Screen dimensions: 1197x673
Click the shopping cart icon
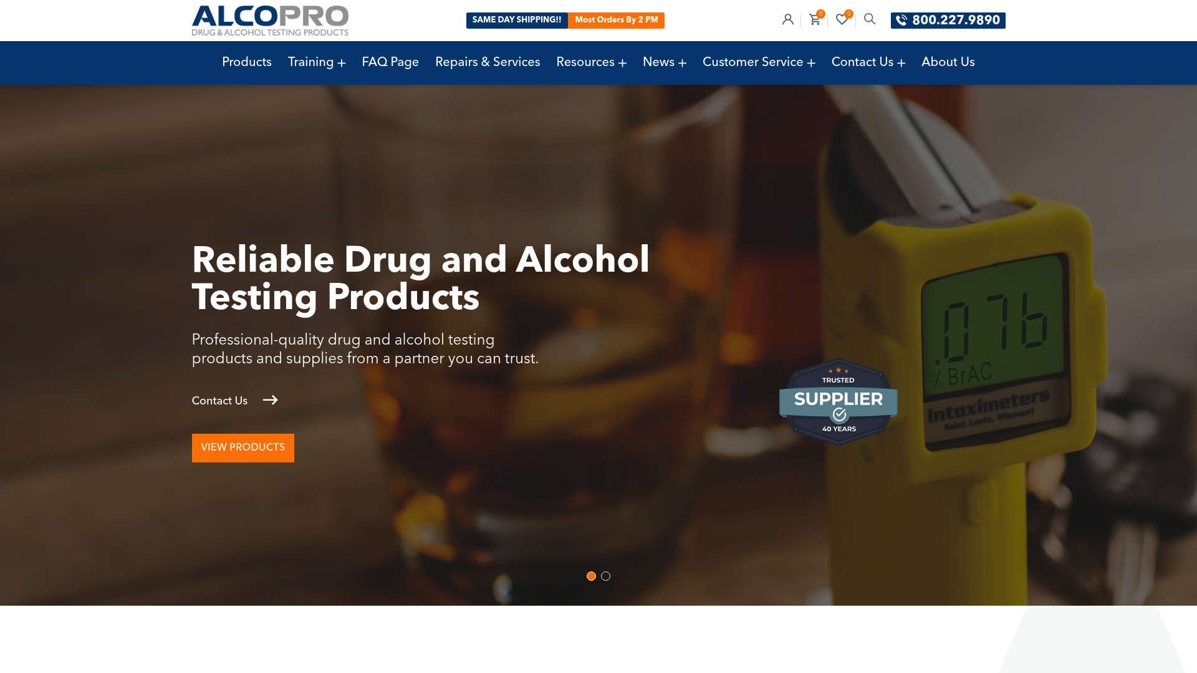coord(815,19)
